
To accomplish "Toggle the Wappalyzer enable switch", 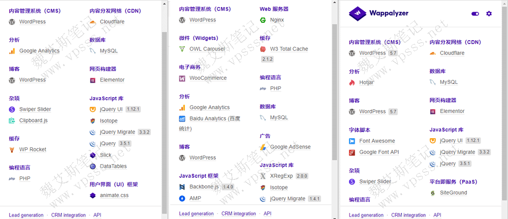I will [x=475, y=14].
